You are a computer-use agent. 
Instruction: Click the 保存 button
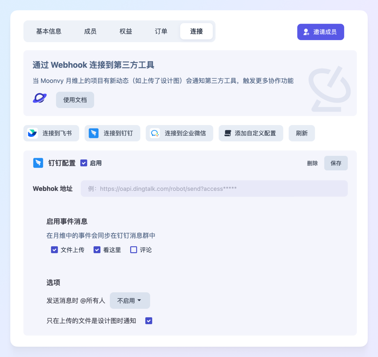click(336, 163)
